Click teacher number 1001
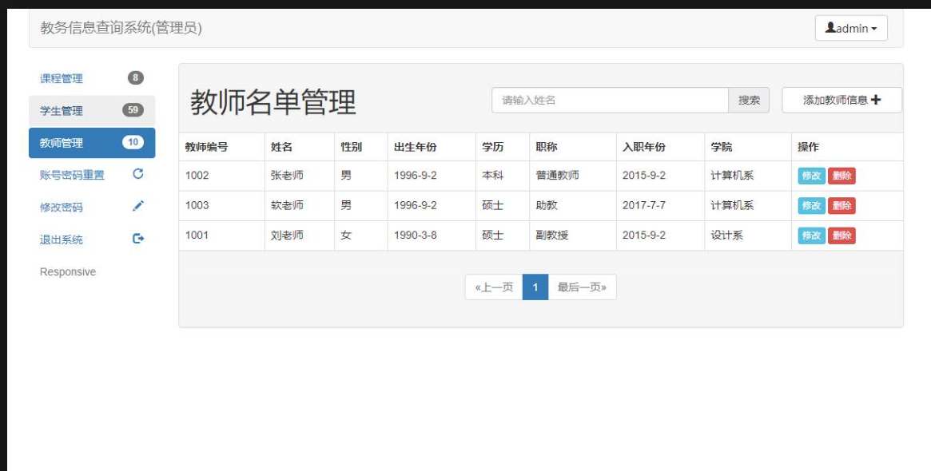Image resolution: width=931 pixels, height=471 pixels. tap(197, 235)
